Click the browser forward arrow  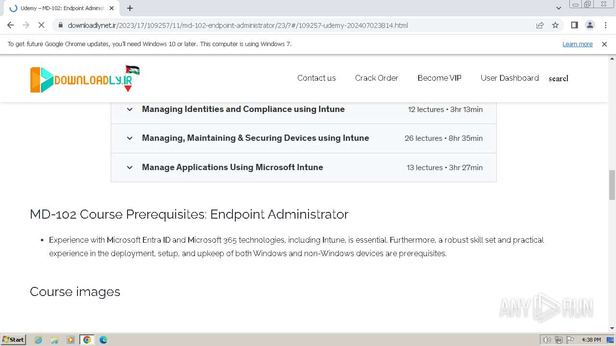tap(26, 25)
